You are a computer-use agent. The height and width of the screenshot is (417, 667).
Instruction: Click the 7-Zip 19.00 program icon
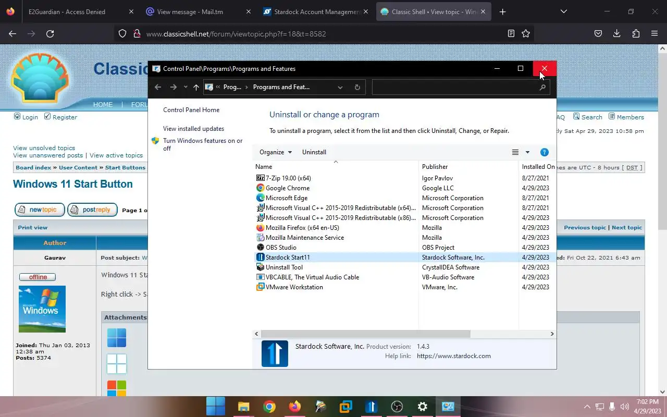pyautogui.click(x=261, y=178)
